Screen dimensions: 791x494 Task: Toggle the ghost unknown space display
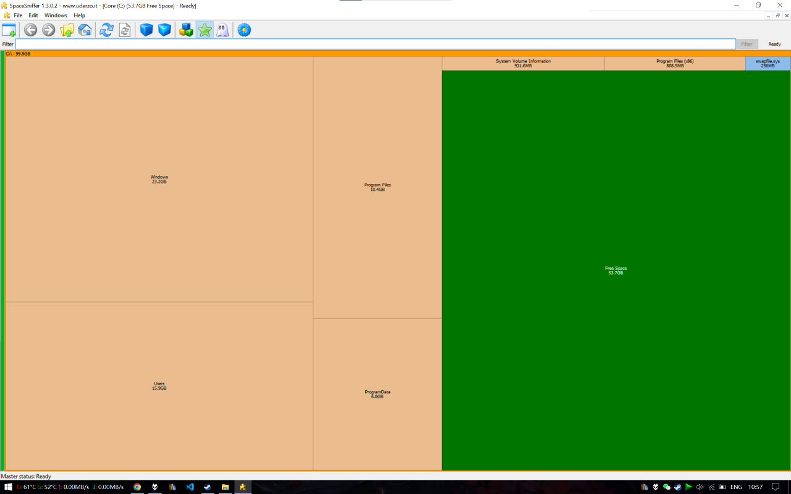coord(222,30)
